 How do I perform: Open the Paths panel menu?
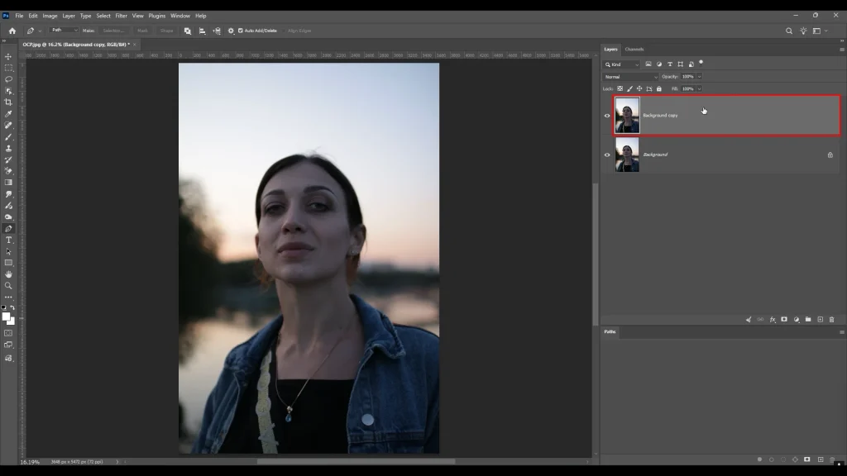(841, 332)
